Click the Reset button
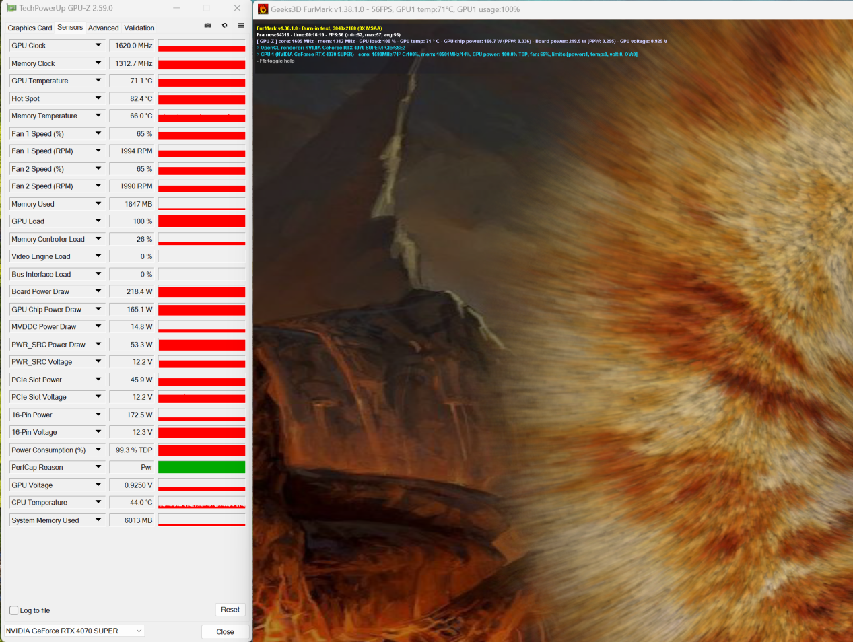The height and width of the screenshot is (642, 853). tap(230, 610)
